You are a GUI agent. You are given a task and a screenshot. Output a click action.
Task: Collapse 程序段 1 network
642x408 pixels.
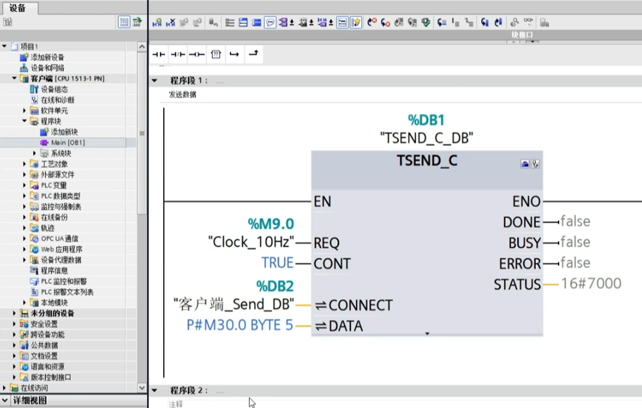click(x=154, y=81)
